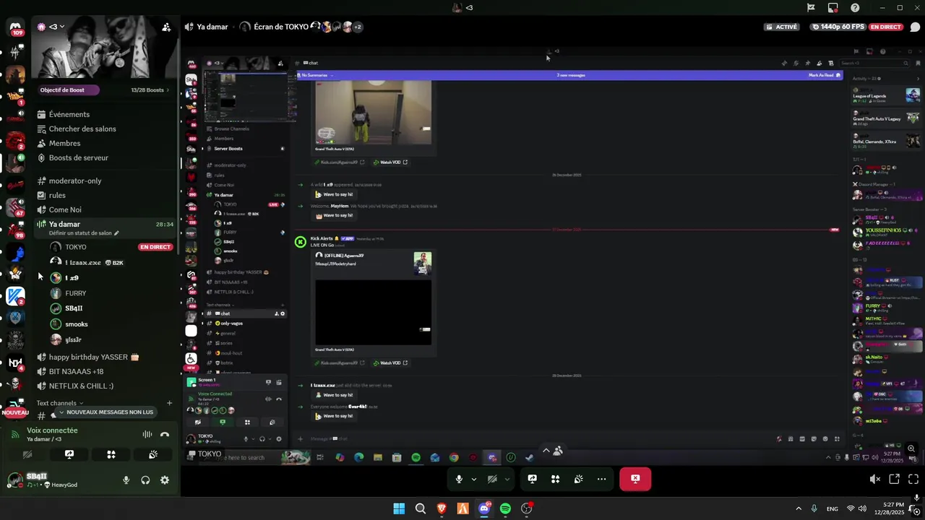Show hidden icons chevron in system tray

[798, 508]
